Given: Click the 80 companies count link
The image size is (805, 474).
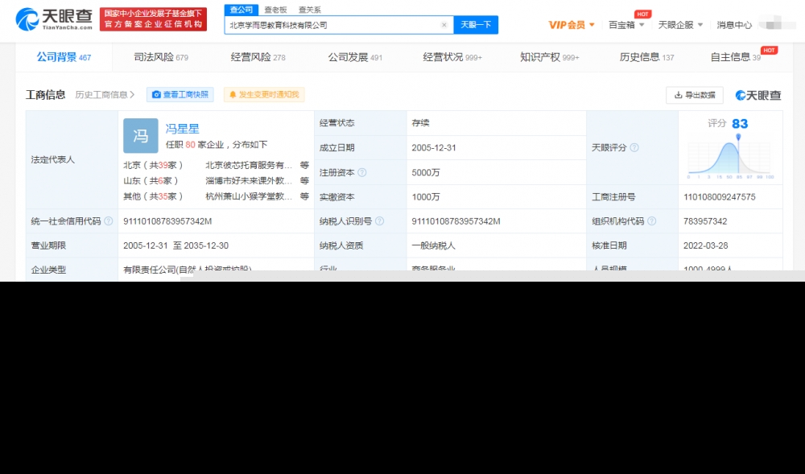Looking at the screenshot, I should (191, 145).
